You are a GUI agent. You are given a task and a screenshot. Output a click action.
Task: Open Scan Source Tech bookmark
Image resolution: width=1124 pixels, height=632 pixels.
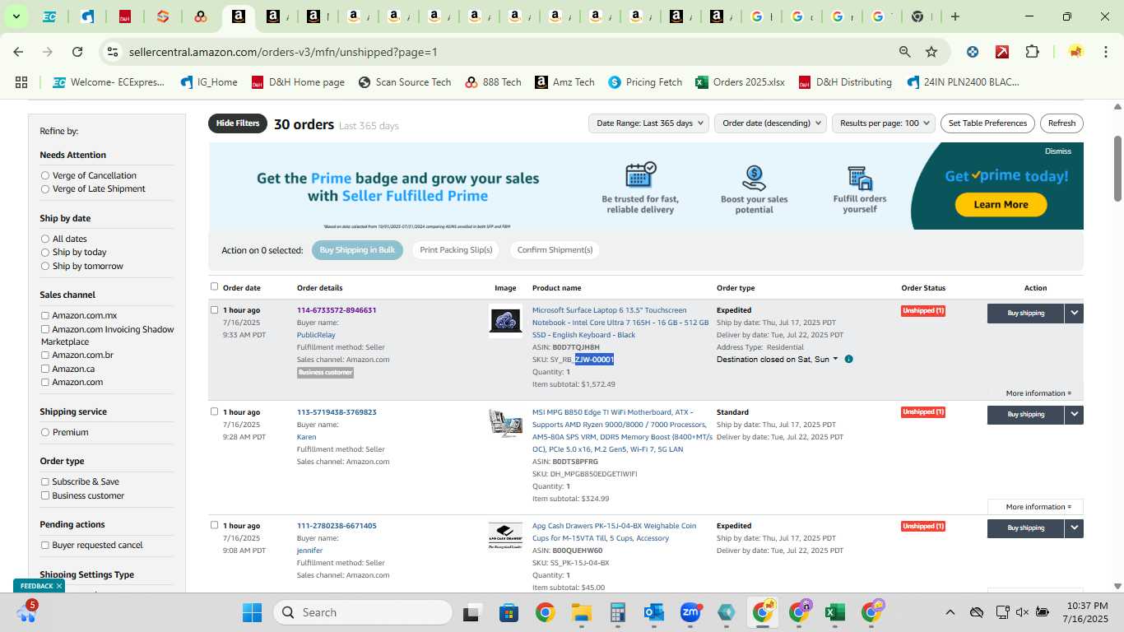point(405,82)
